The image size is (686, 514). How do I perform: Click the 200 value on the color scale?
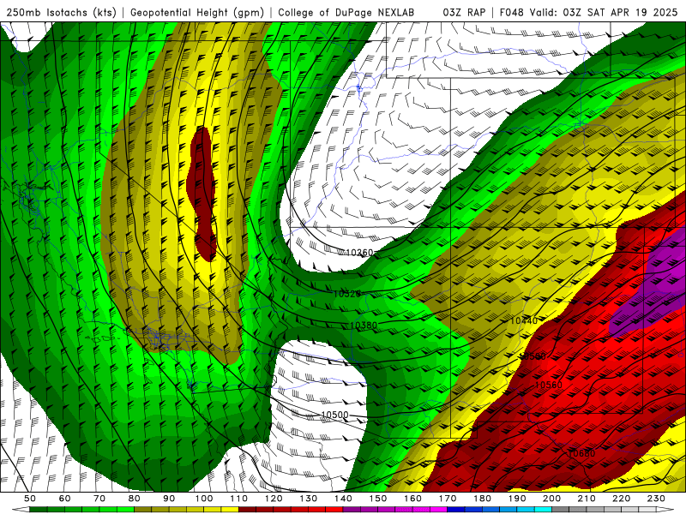coord(552,499)
